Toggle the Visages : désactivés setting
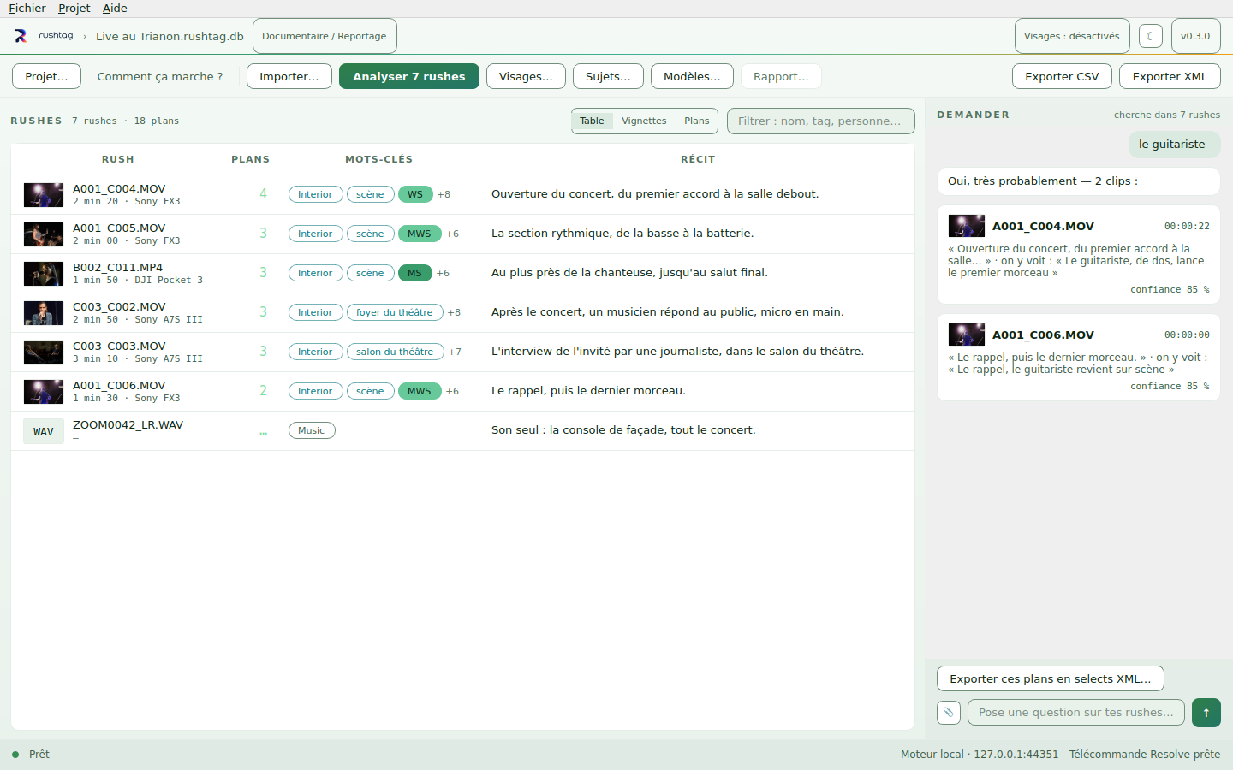 (1071, 36)
